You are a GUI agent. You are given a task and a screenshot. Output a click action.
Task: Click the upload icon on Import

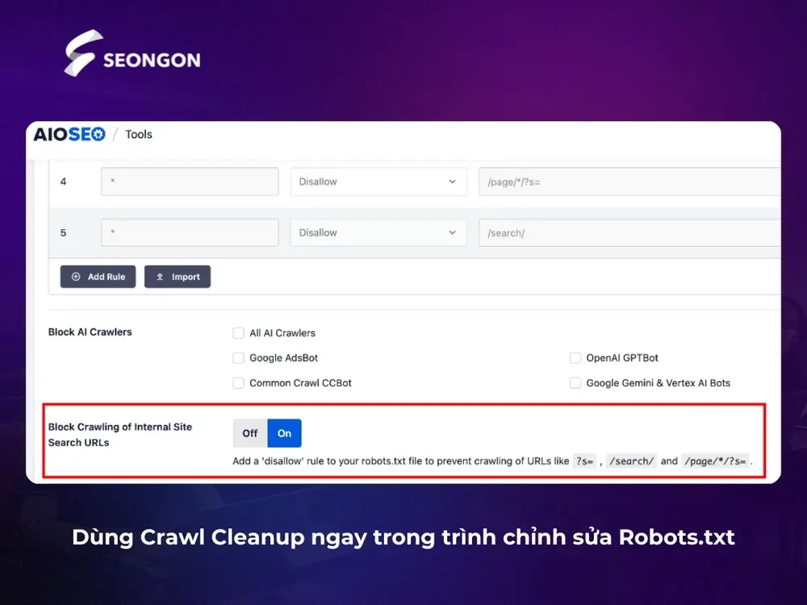(x=160, y=277)
